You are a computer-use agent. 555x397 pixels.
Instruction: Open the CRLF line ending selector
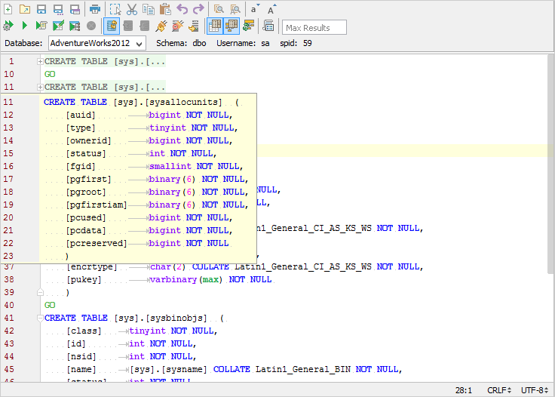click(x=499, y=390)
